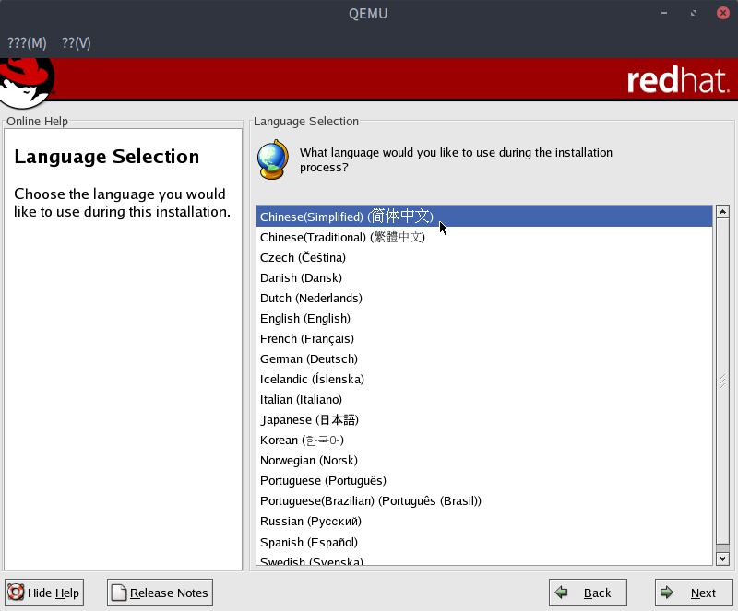This screenshot has height=611, width=738.
Task: Select French (Français) language
Action: [307, 338]
